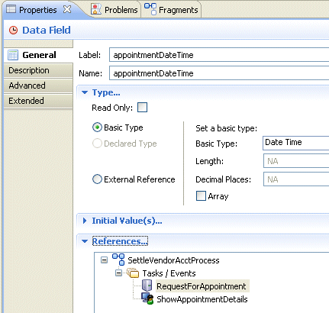Click the Properties view table icon

[x=11, y=9]
